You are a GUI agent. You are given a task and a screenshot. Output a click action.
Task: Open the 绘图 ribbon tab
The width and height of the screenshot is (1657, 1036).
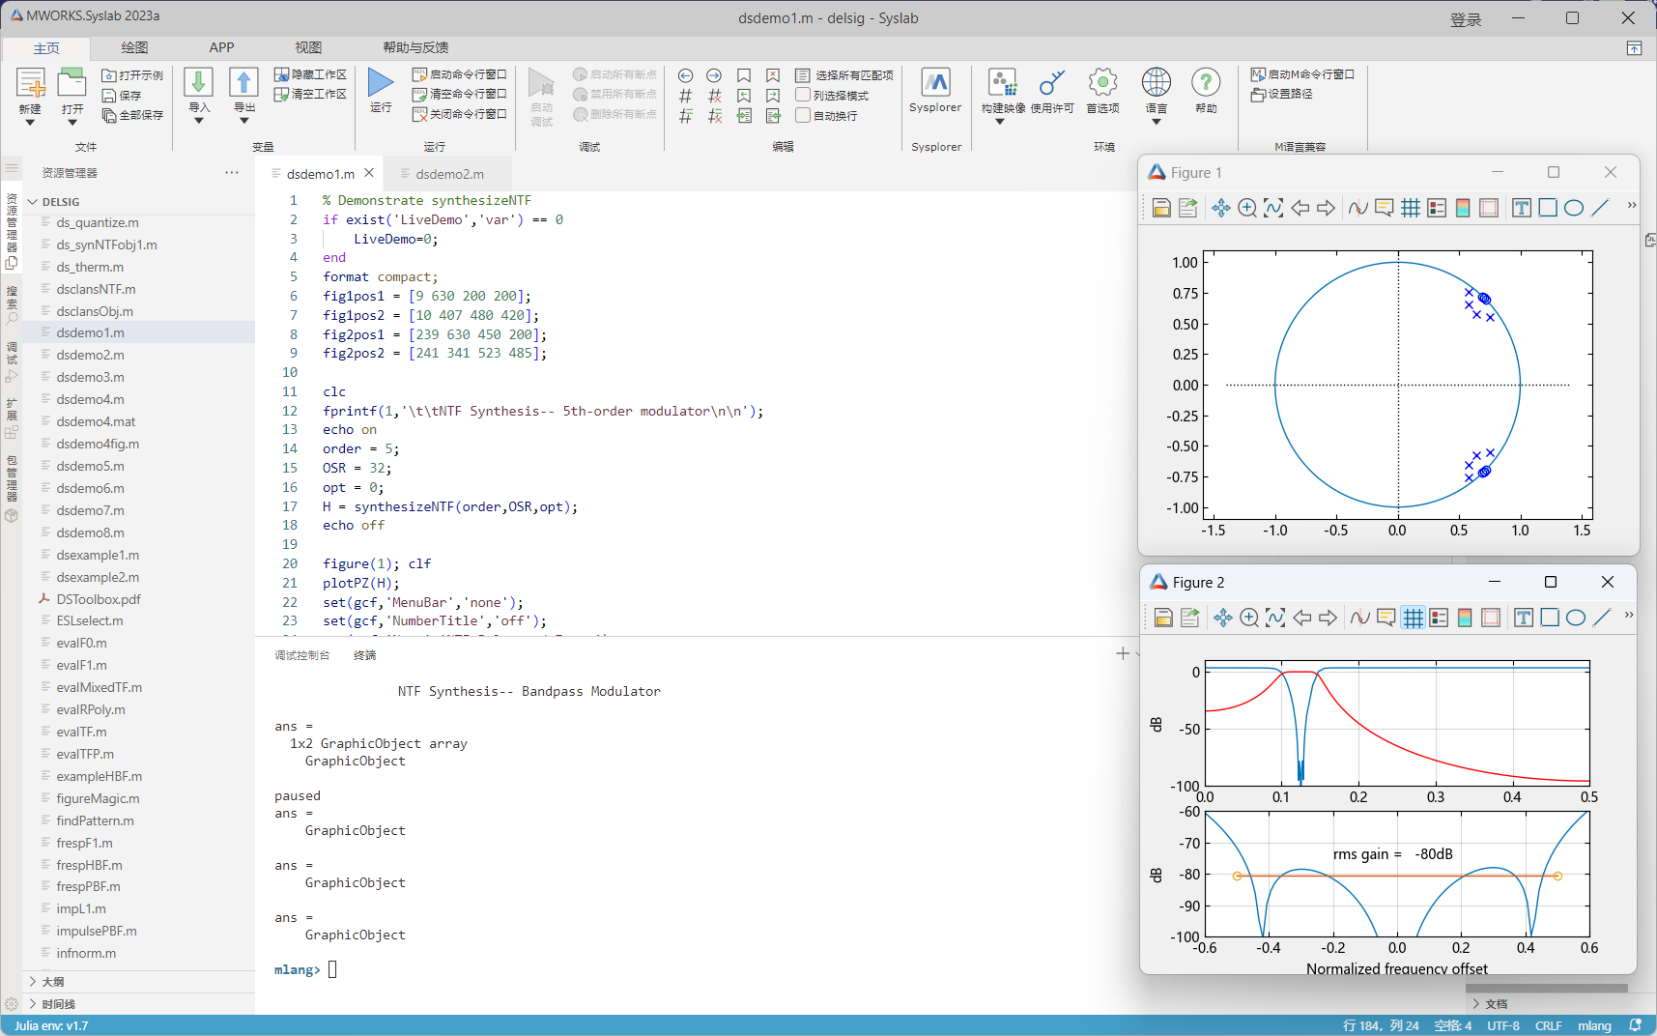(134, 47)
